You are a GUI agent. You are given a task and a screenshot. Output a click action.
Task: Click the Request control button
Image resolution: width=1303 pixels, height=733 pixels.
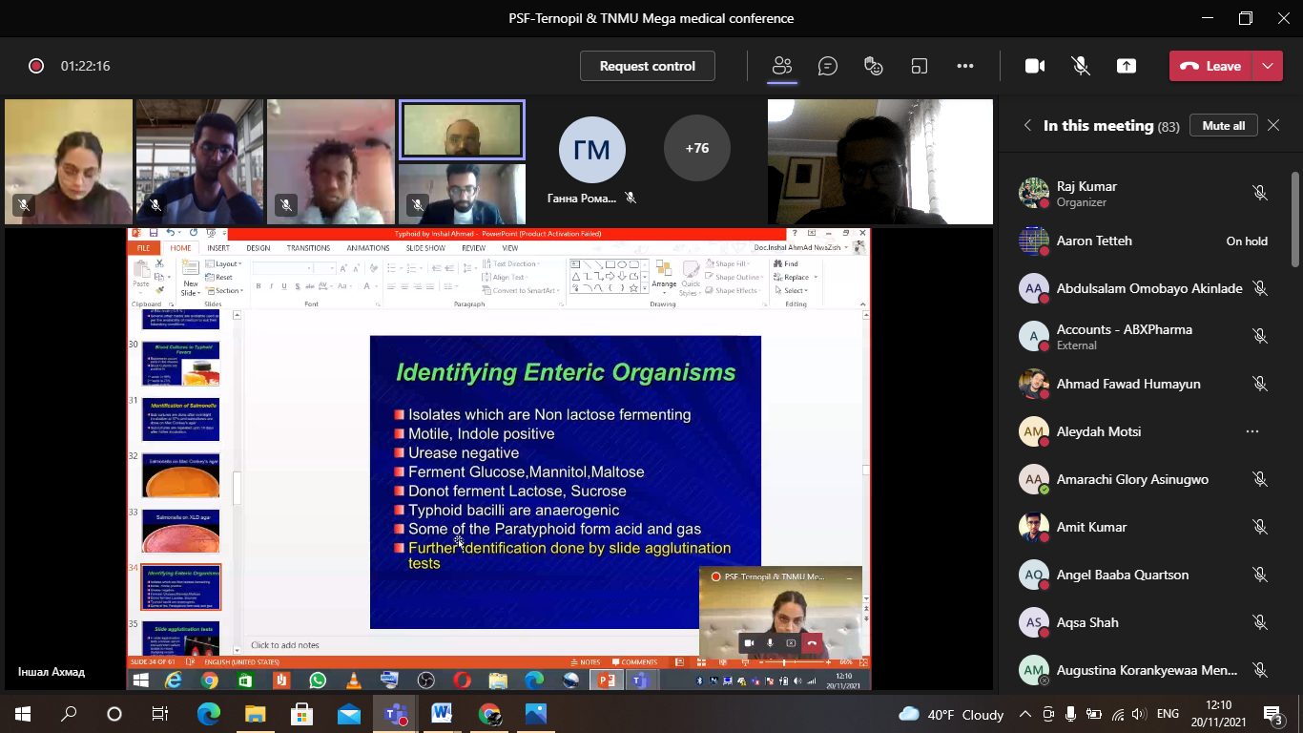(x=647, y=66)
